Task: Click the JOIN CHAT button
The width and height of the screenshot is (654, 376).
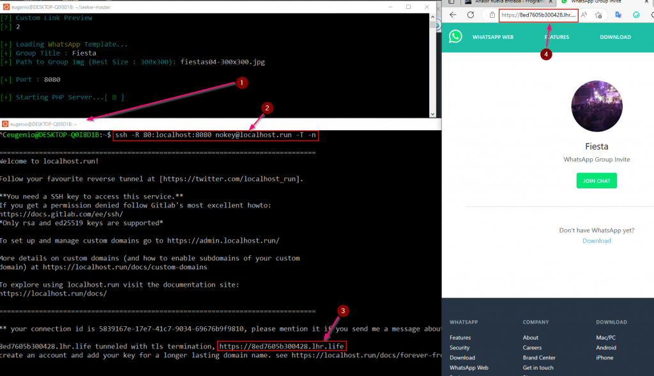Action: 597,181
